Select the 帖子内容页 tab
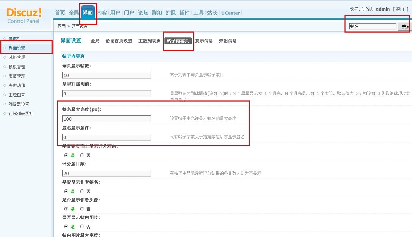This screenshot has width=412, height=237. tap(178, 41)
